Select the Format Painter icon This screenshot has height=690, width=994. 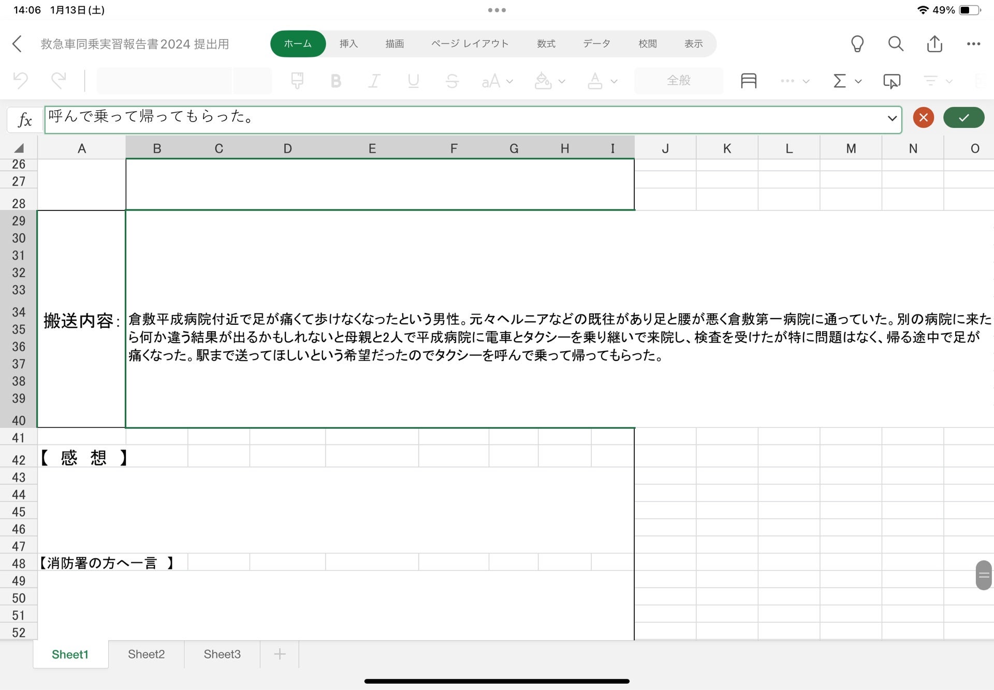pyautogui.click(x=297, y=81)
